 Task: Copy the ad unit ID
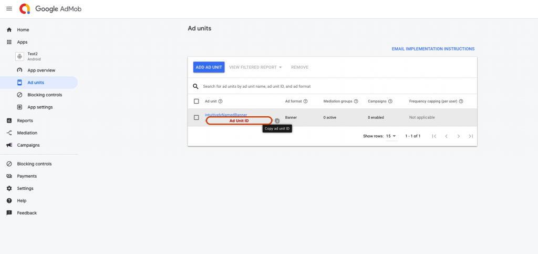tap(277, 121)
